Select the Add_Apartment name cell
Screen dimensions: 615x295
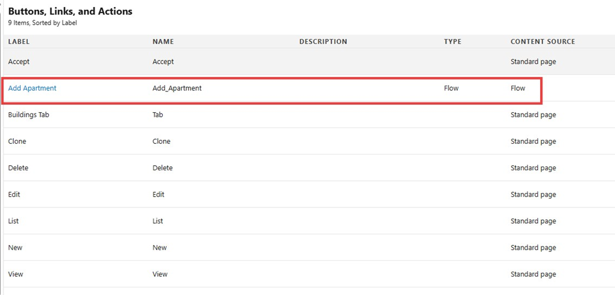[177, 88]
